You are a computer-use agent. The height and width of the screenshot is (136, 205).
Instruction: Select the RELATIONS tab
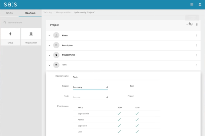[30, 13]
